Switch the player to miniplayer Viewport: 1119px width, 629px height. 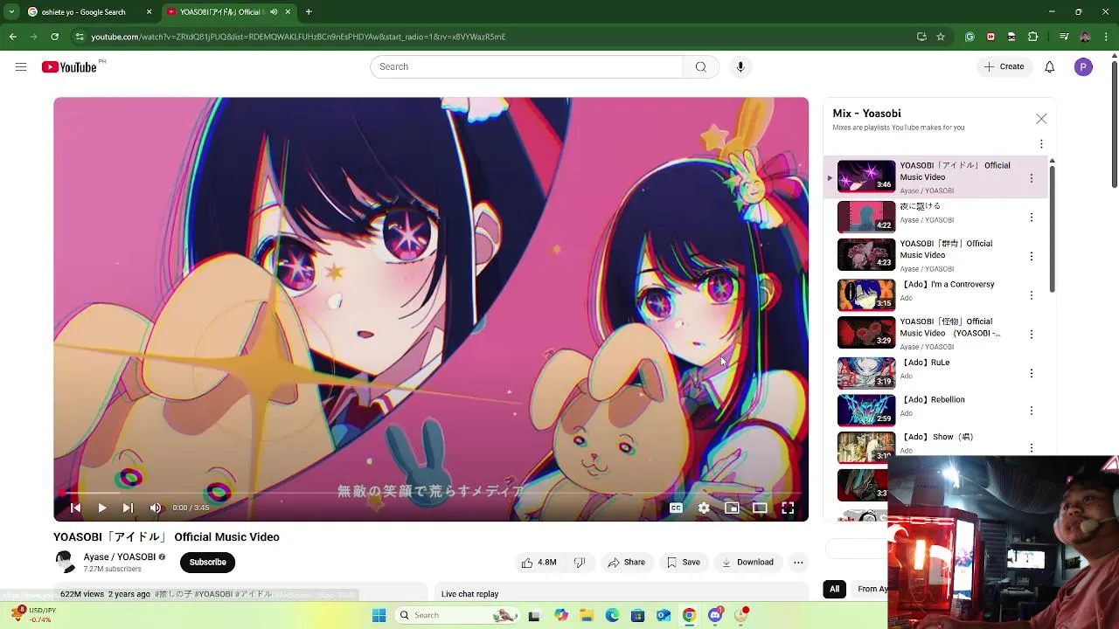[732, 508]
